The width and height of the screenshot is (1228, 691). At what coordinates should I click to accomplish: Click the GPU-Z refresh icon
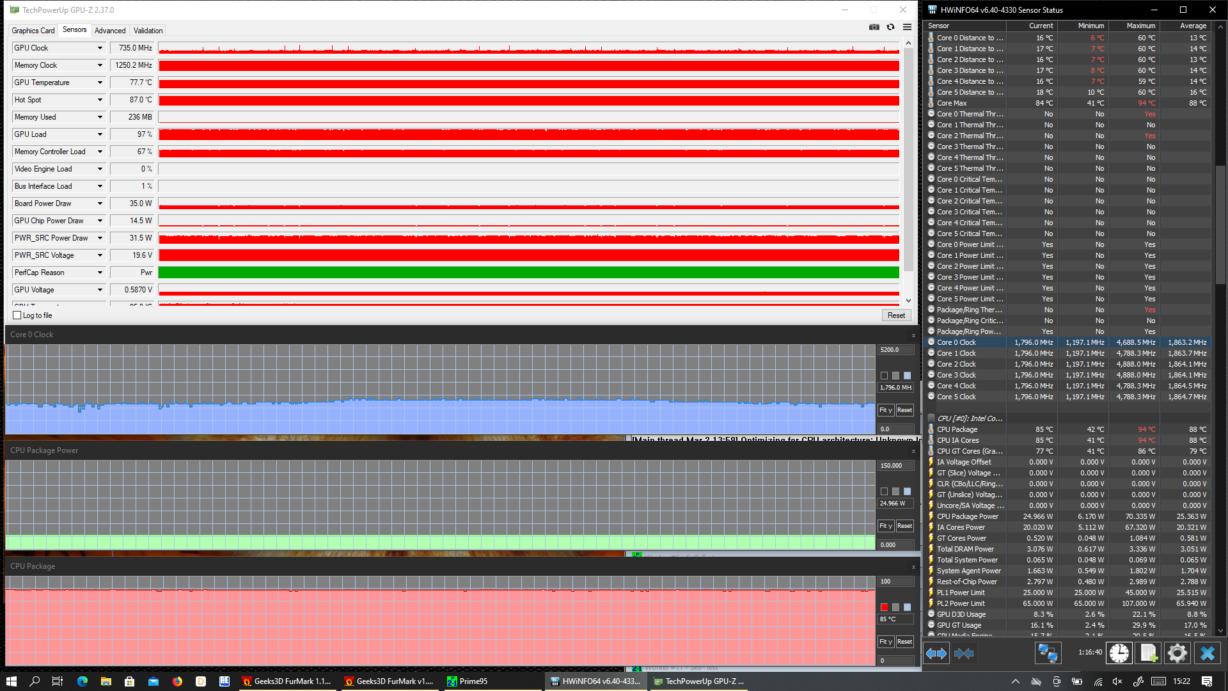[x=890, y=27]
